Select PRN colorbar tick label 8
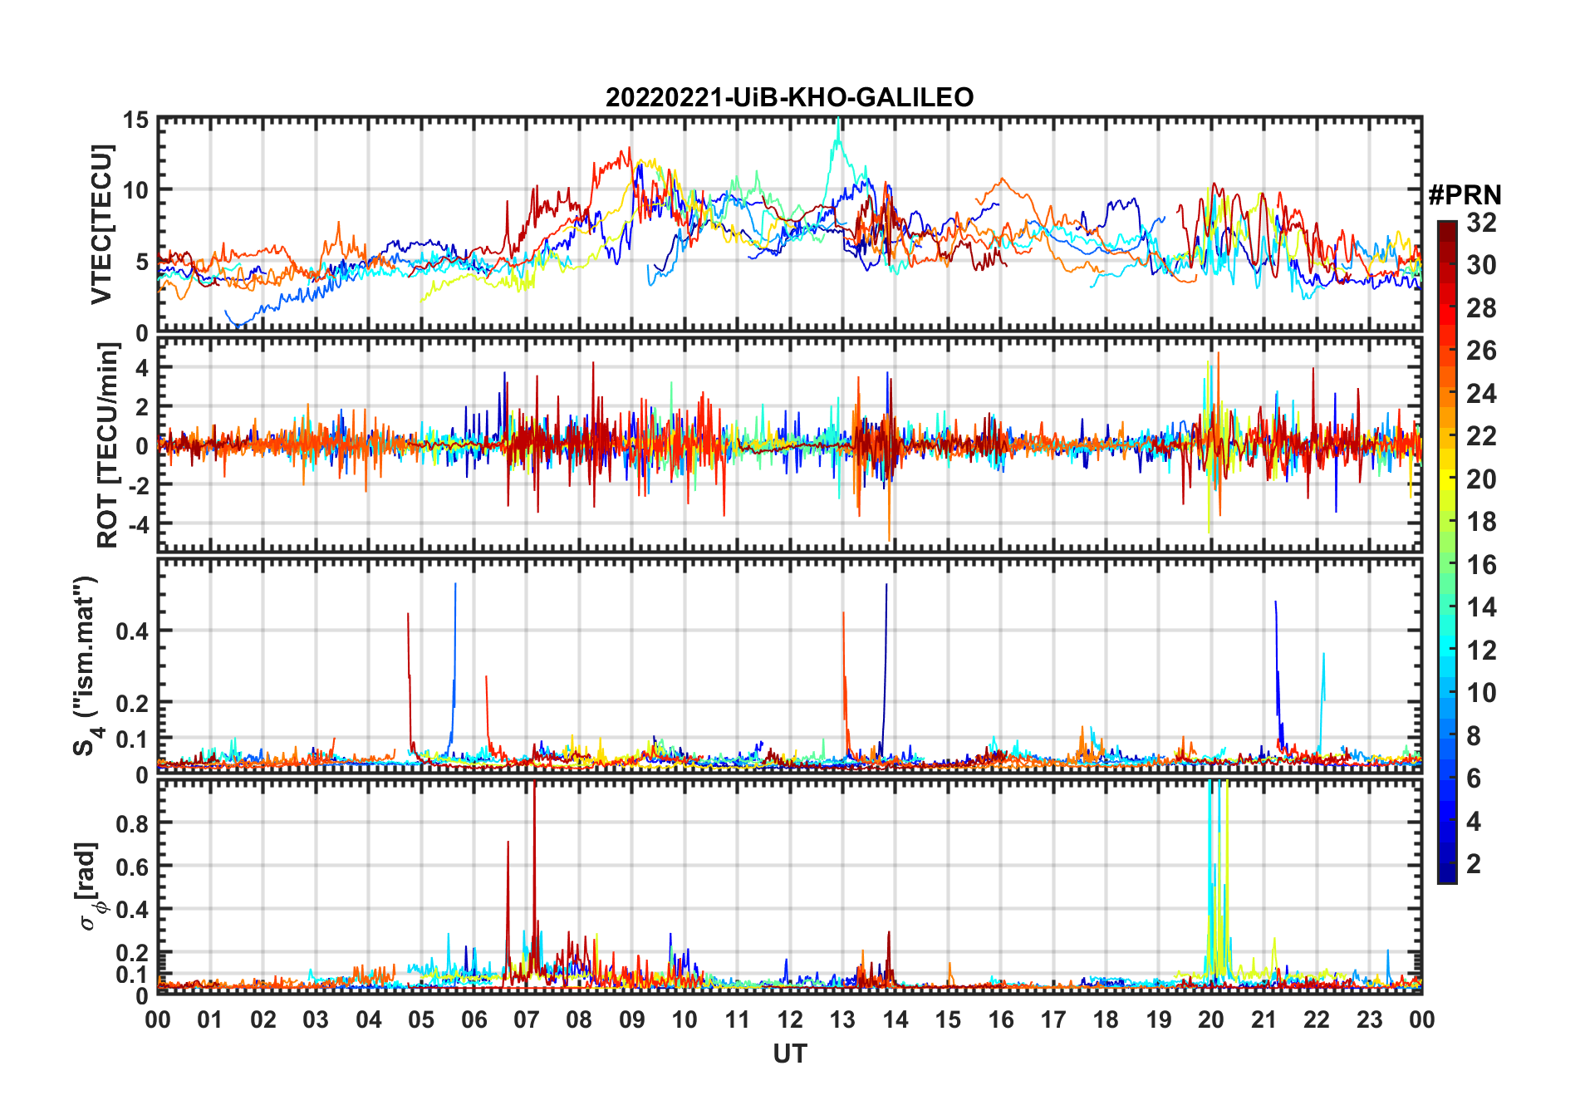 [1474, 736]
